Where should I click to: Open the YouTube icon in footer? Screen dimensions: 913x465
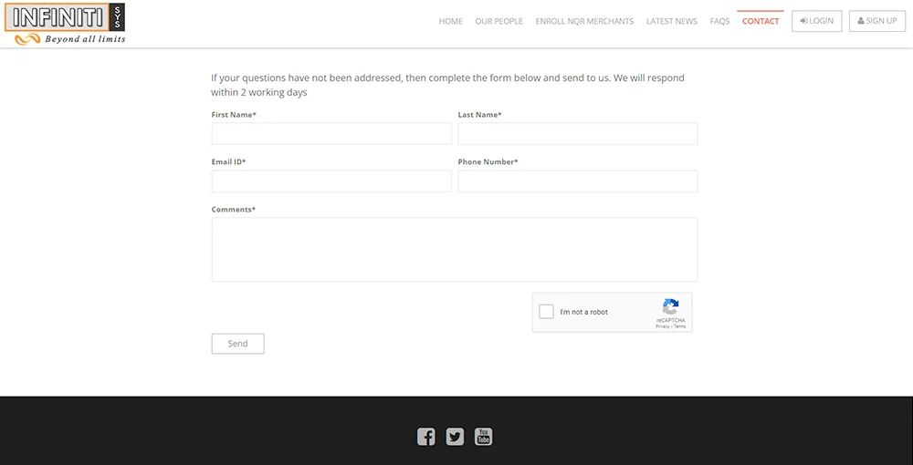click(483, 437)
